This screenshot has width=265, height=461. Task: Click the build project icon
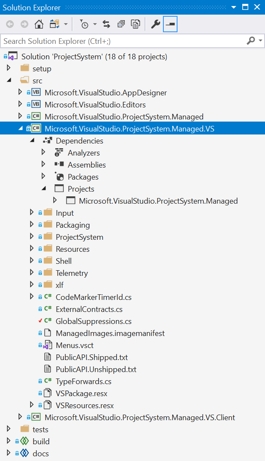24,441
